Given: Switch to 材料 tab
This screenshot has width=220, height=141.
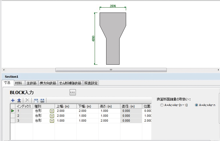Looking at the screenshot, I should click(x=19, y=83).
